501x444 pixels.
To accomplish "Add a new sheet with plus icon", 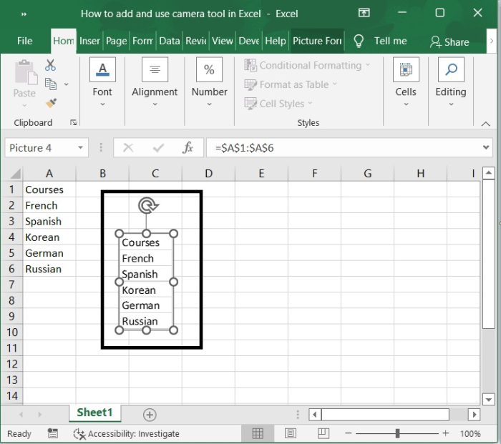I will (x=150, y=415).
